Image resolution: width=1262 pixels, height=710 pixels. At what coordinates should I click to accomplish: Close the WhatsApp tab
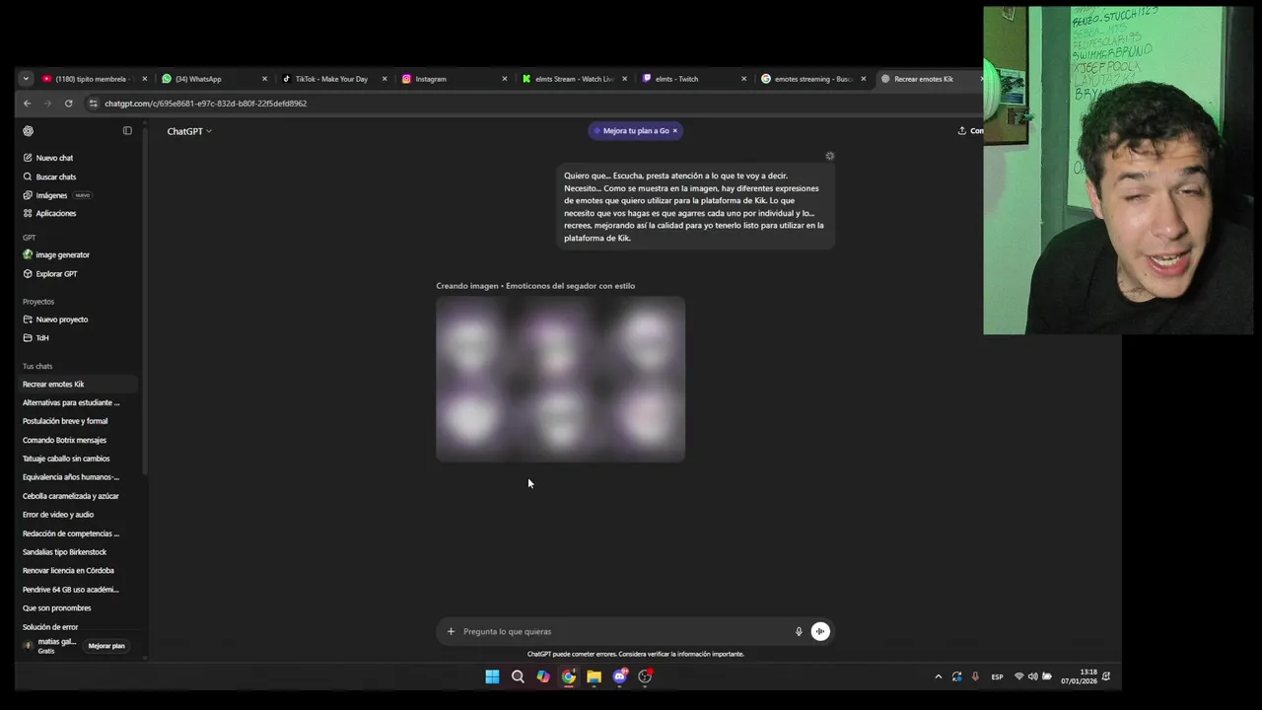(x=264, y=79)
